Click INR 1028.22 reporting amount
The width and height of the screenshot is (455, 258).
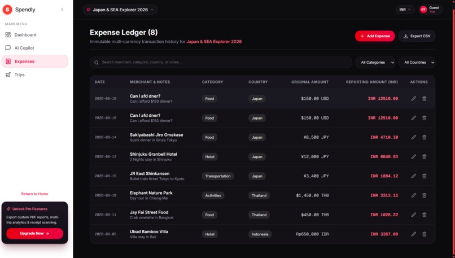(x=384, y=215)
